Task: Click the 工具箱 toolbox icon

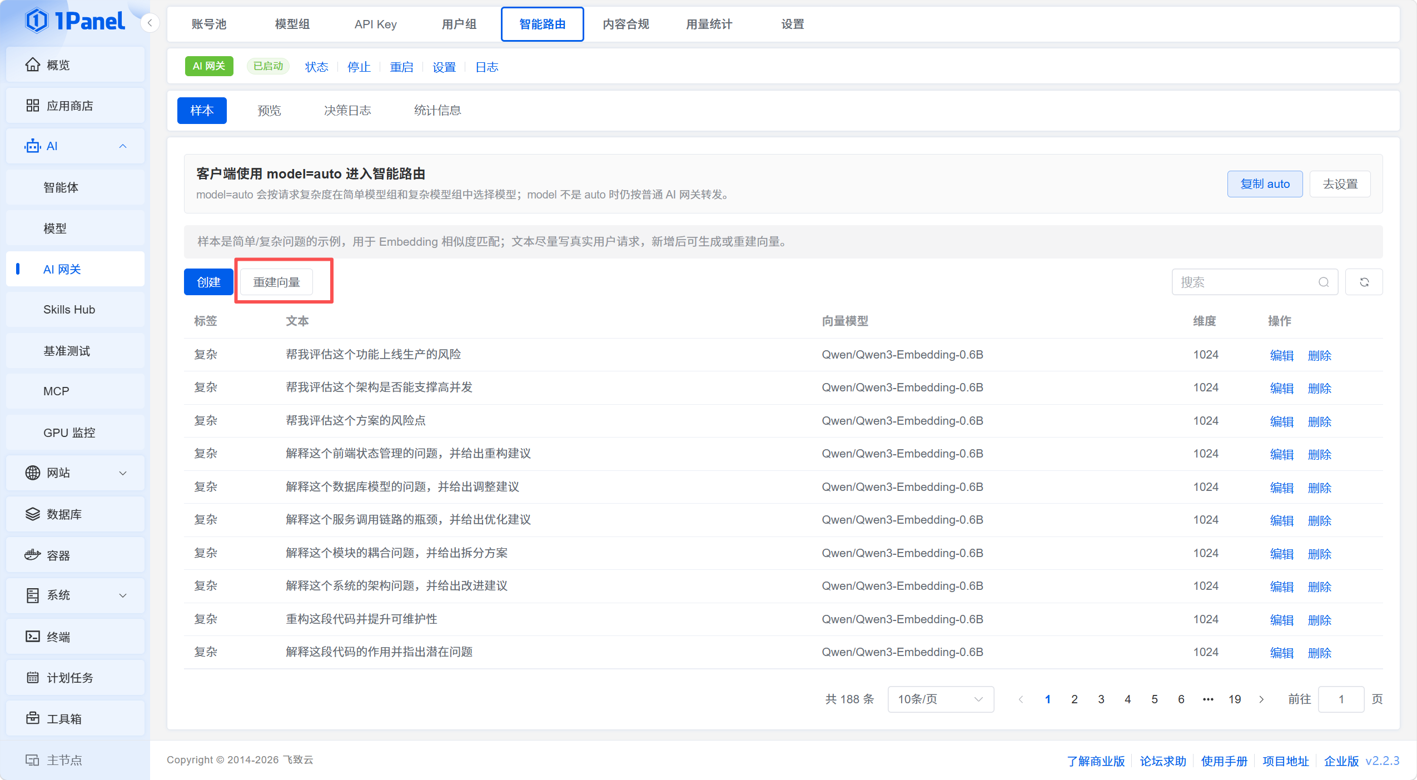Action: point(33,718)
